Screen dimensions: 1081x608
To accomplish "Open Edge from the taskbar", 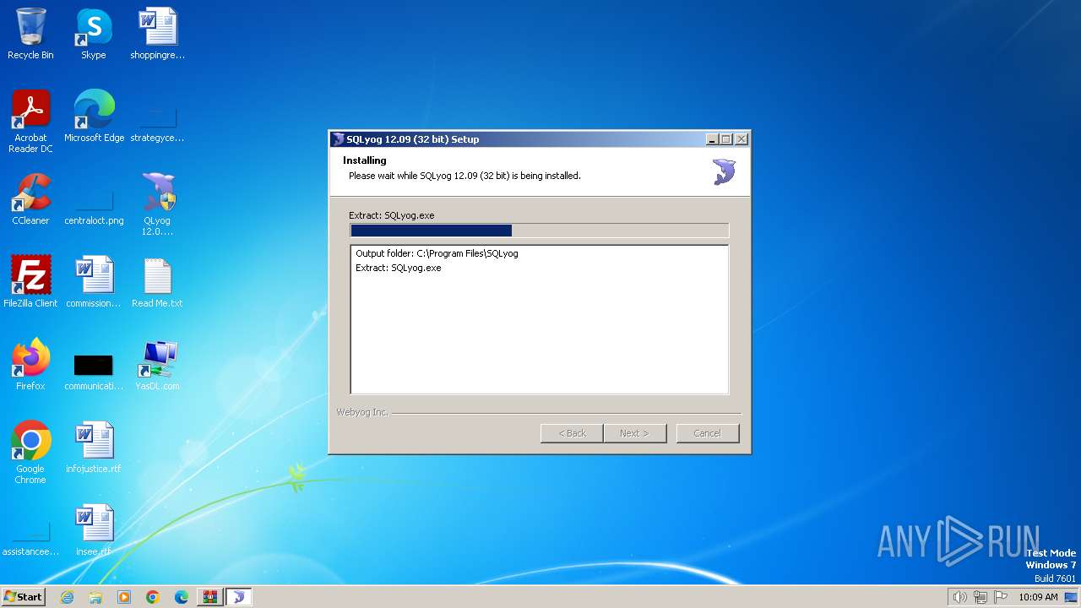I will click(x=182, y=597).
